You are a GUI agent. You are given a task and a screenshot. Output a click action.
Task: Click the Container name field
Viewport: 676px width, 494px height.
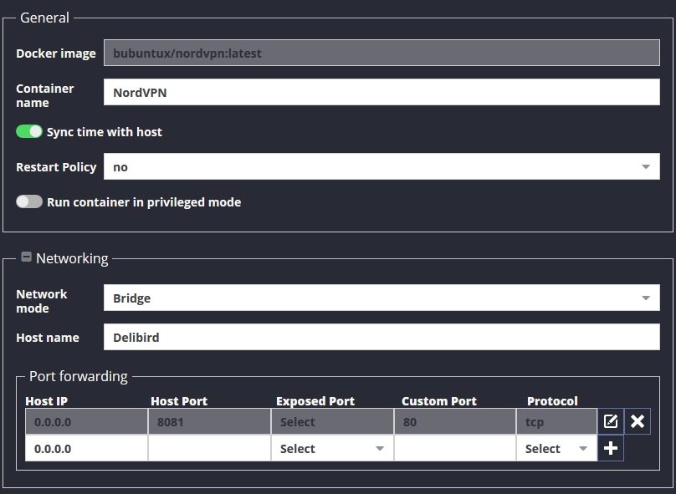[382, 92]
